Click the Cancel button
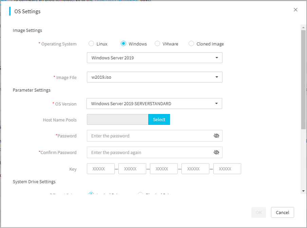307x228 pixels. [282, 212]
